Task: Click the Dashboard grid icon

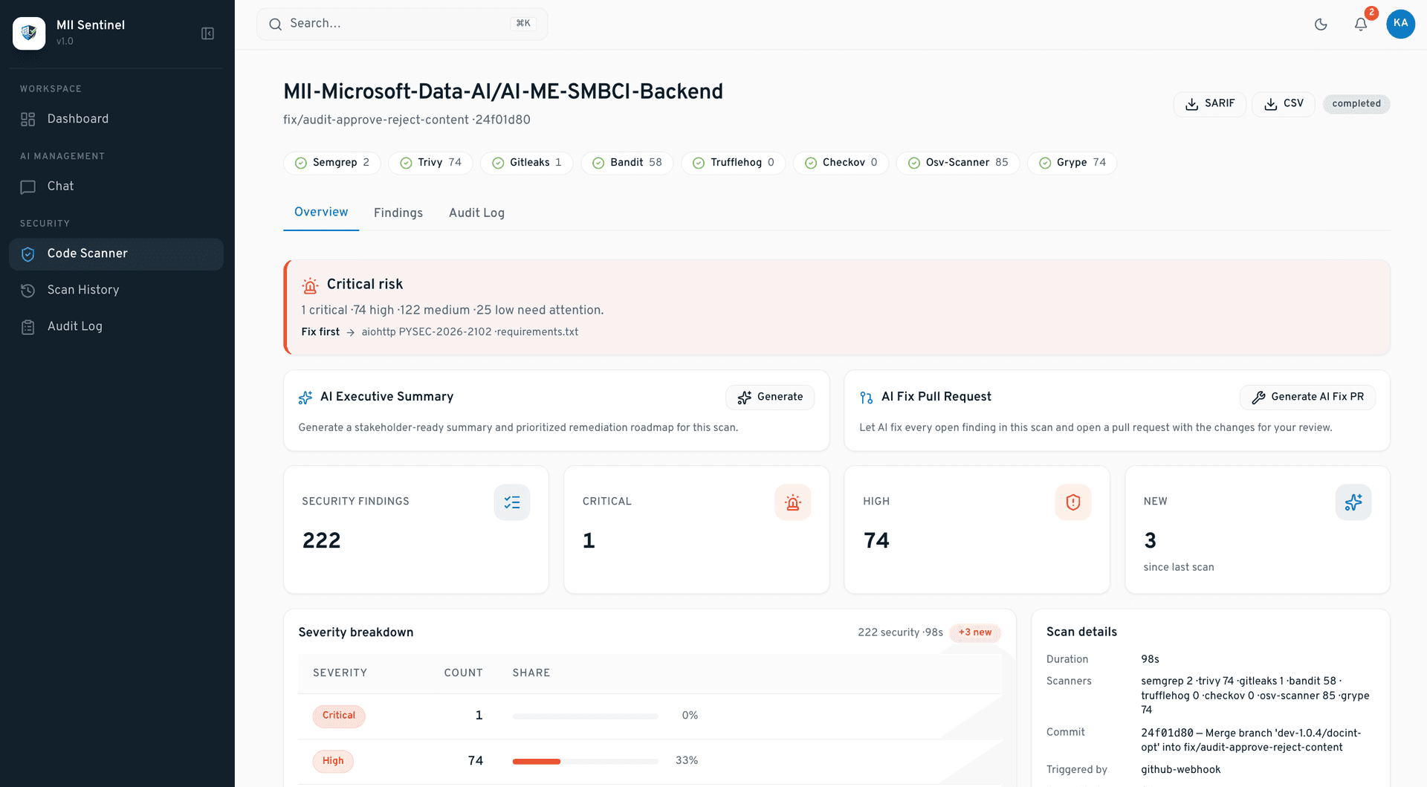Action: click(28, 120)
